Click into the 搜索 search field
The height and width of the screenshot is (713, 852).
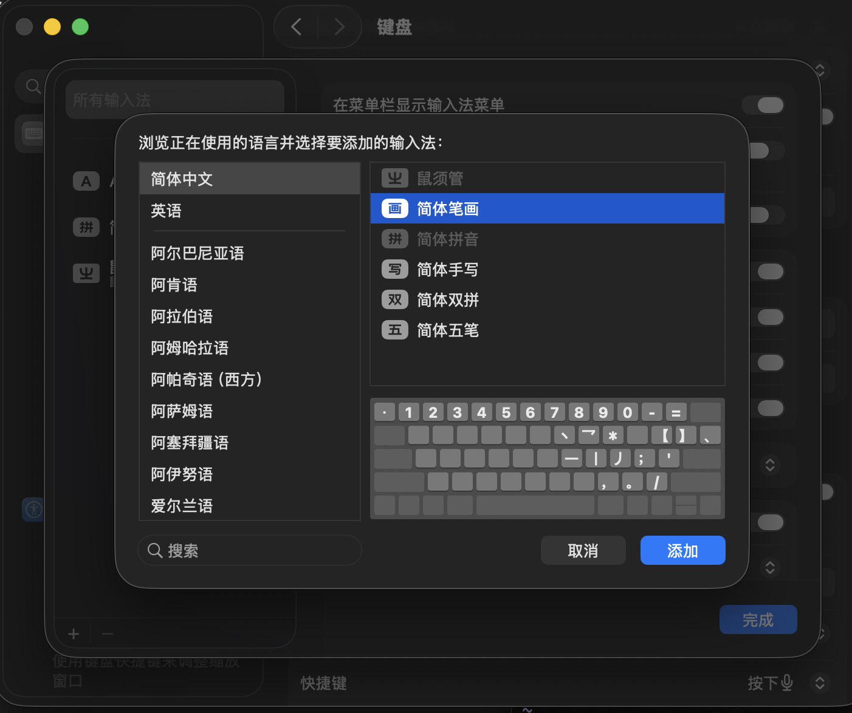point(249,550)
